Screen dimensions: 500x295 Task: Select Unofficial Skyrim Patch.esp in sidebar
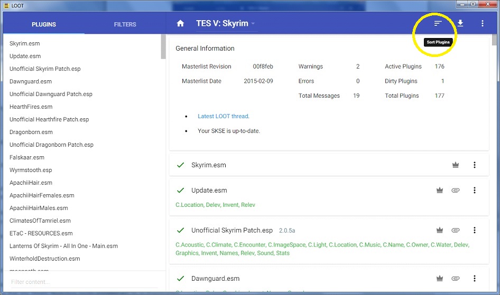45,69
